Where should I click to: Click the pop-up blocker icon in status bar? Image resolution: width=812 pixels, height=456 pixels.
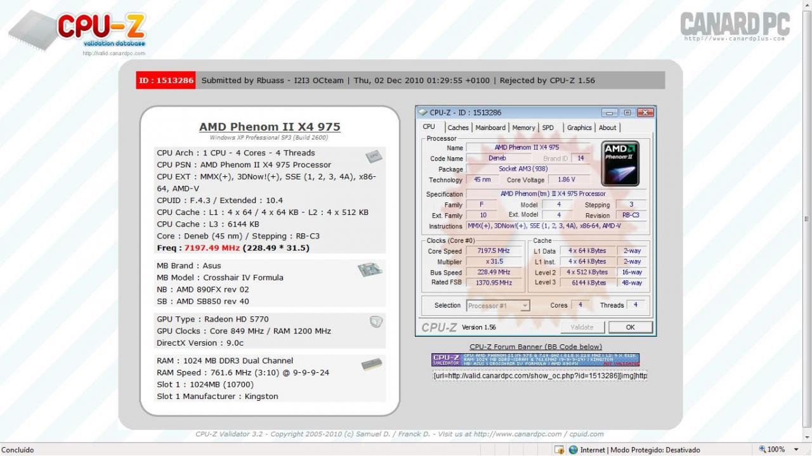[559, 450]
